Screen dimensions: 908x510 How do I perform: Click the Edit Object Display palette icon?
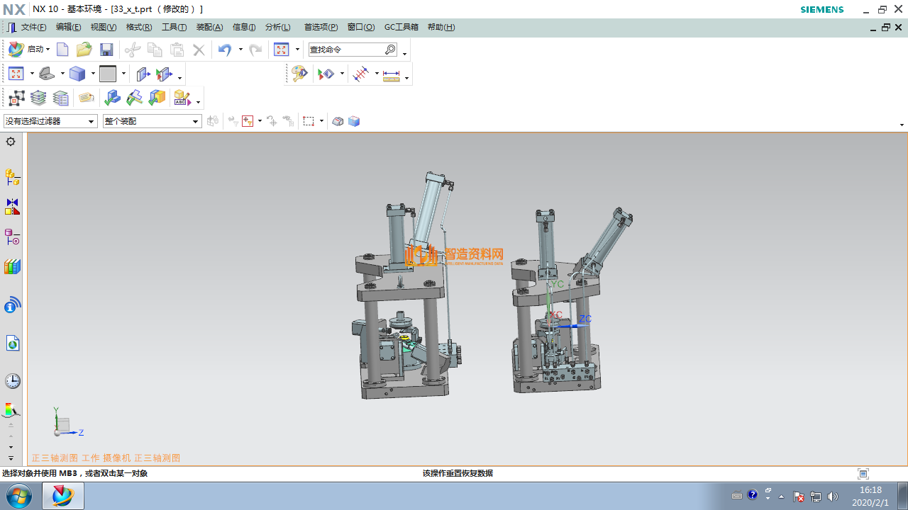point(299,74)
